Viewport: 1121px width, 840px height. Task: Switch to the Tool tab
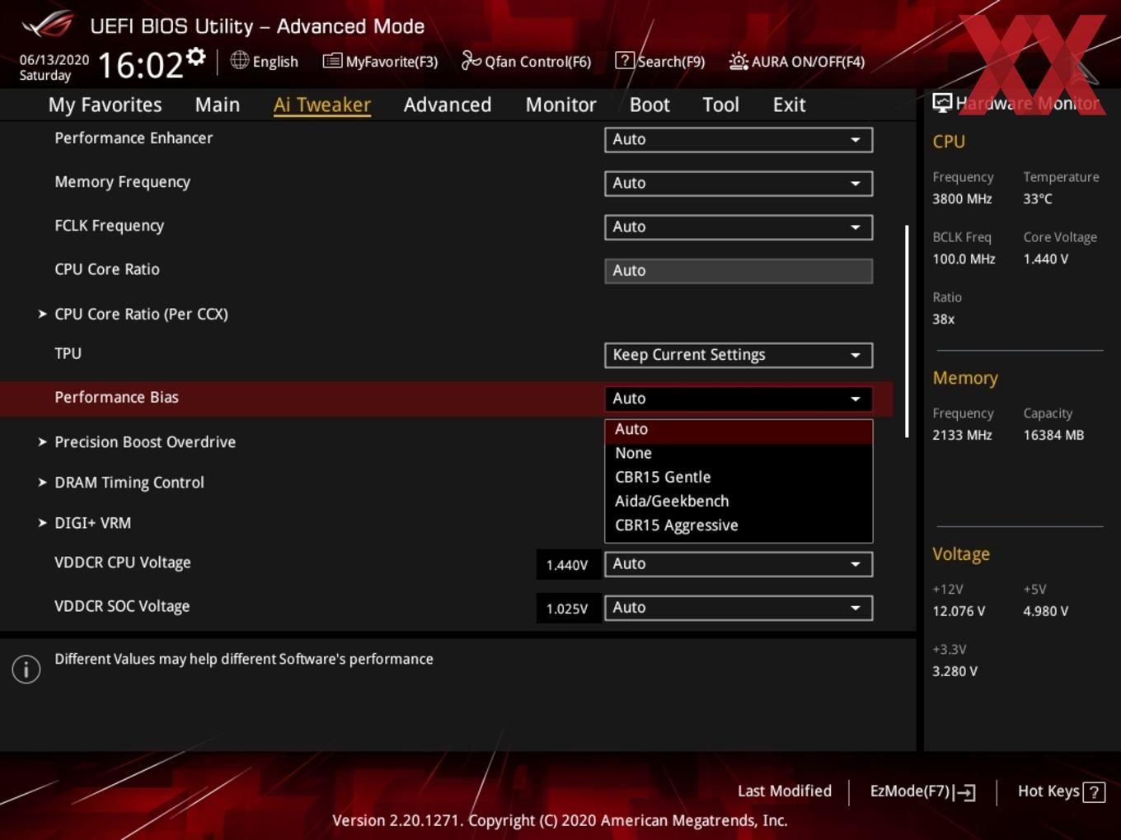(720, 105)
